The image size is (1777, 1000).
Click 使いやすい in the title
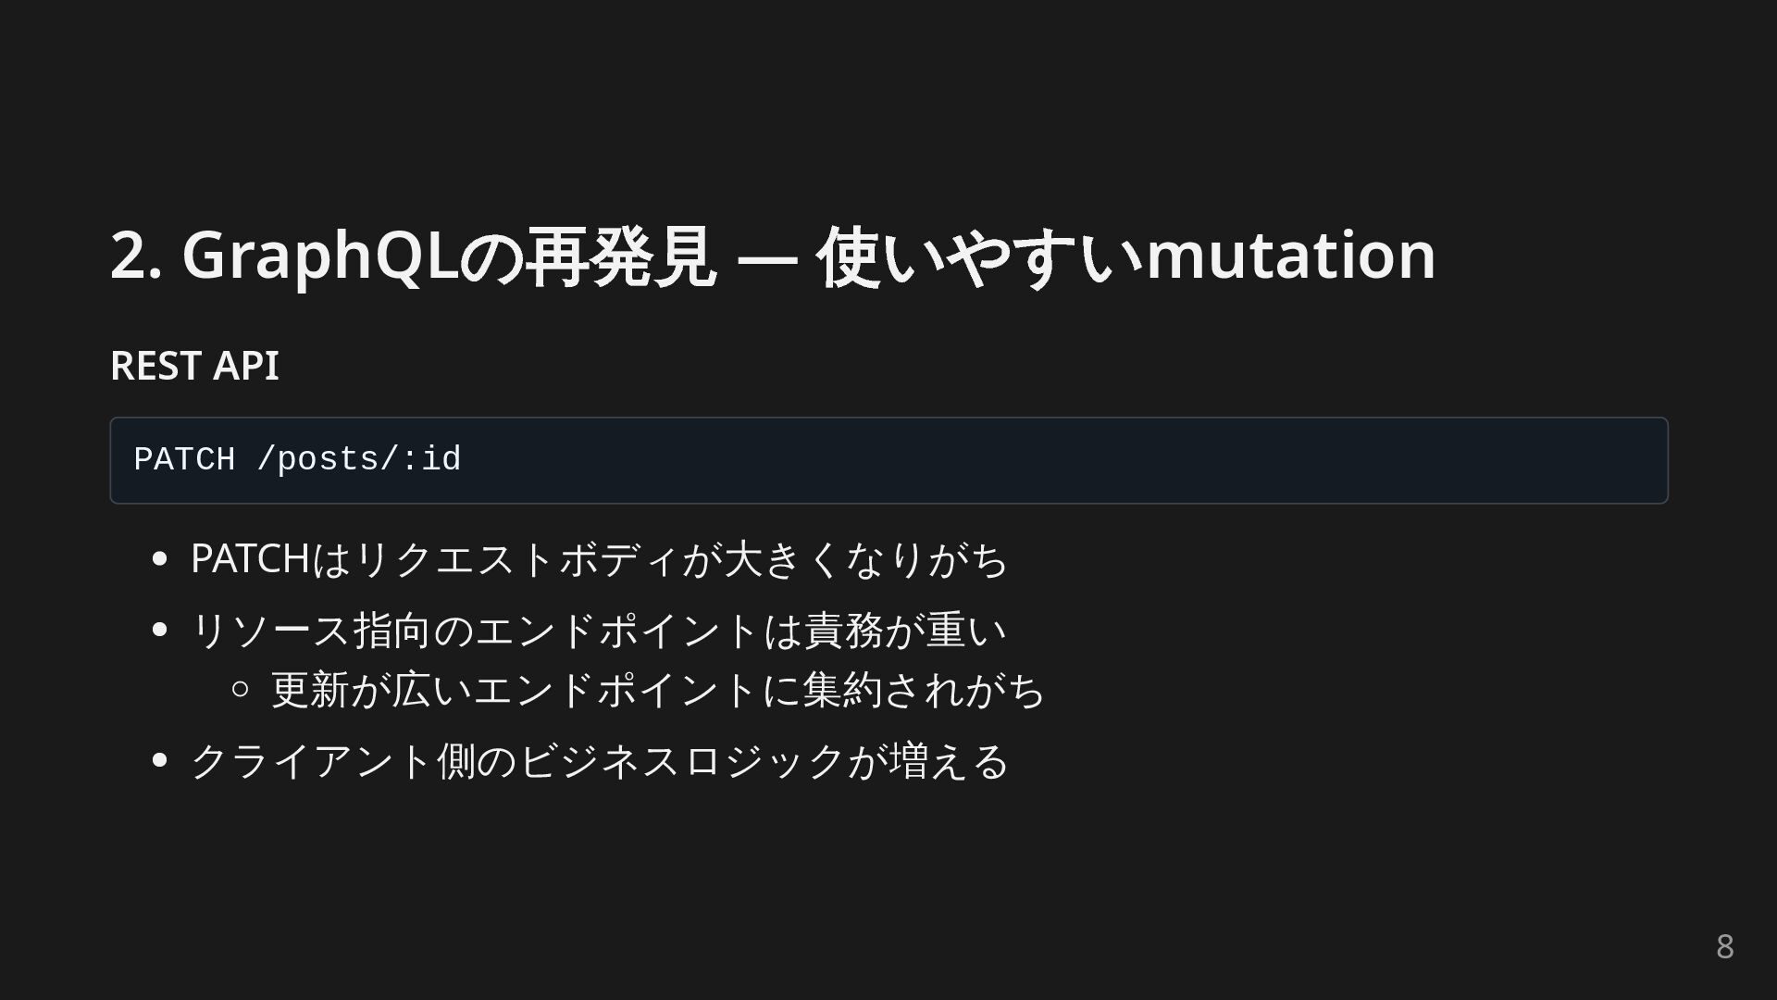point(981,256)
